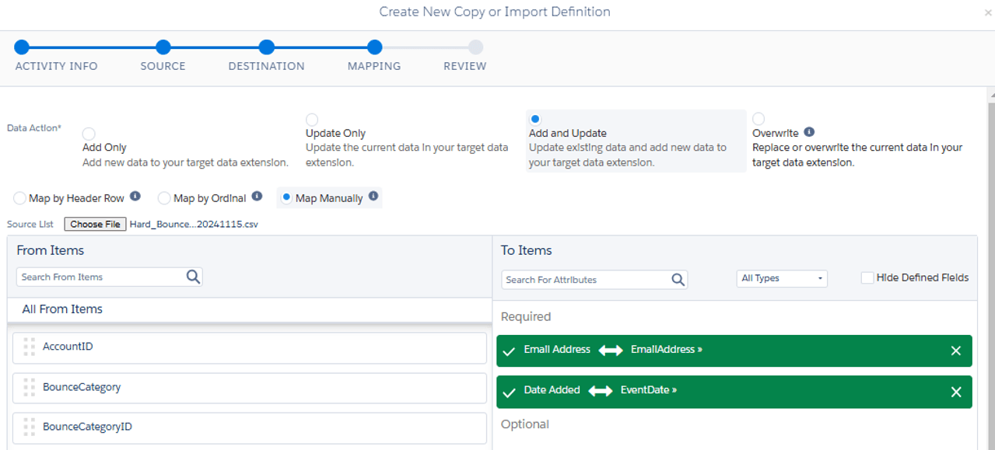
Task: Select the Update Only radio button
Action: pyautogui.click(x=312, y=120)
